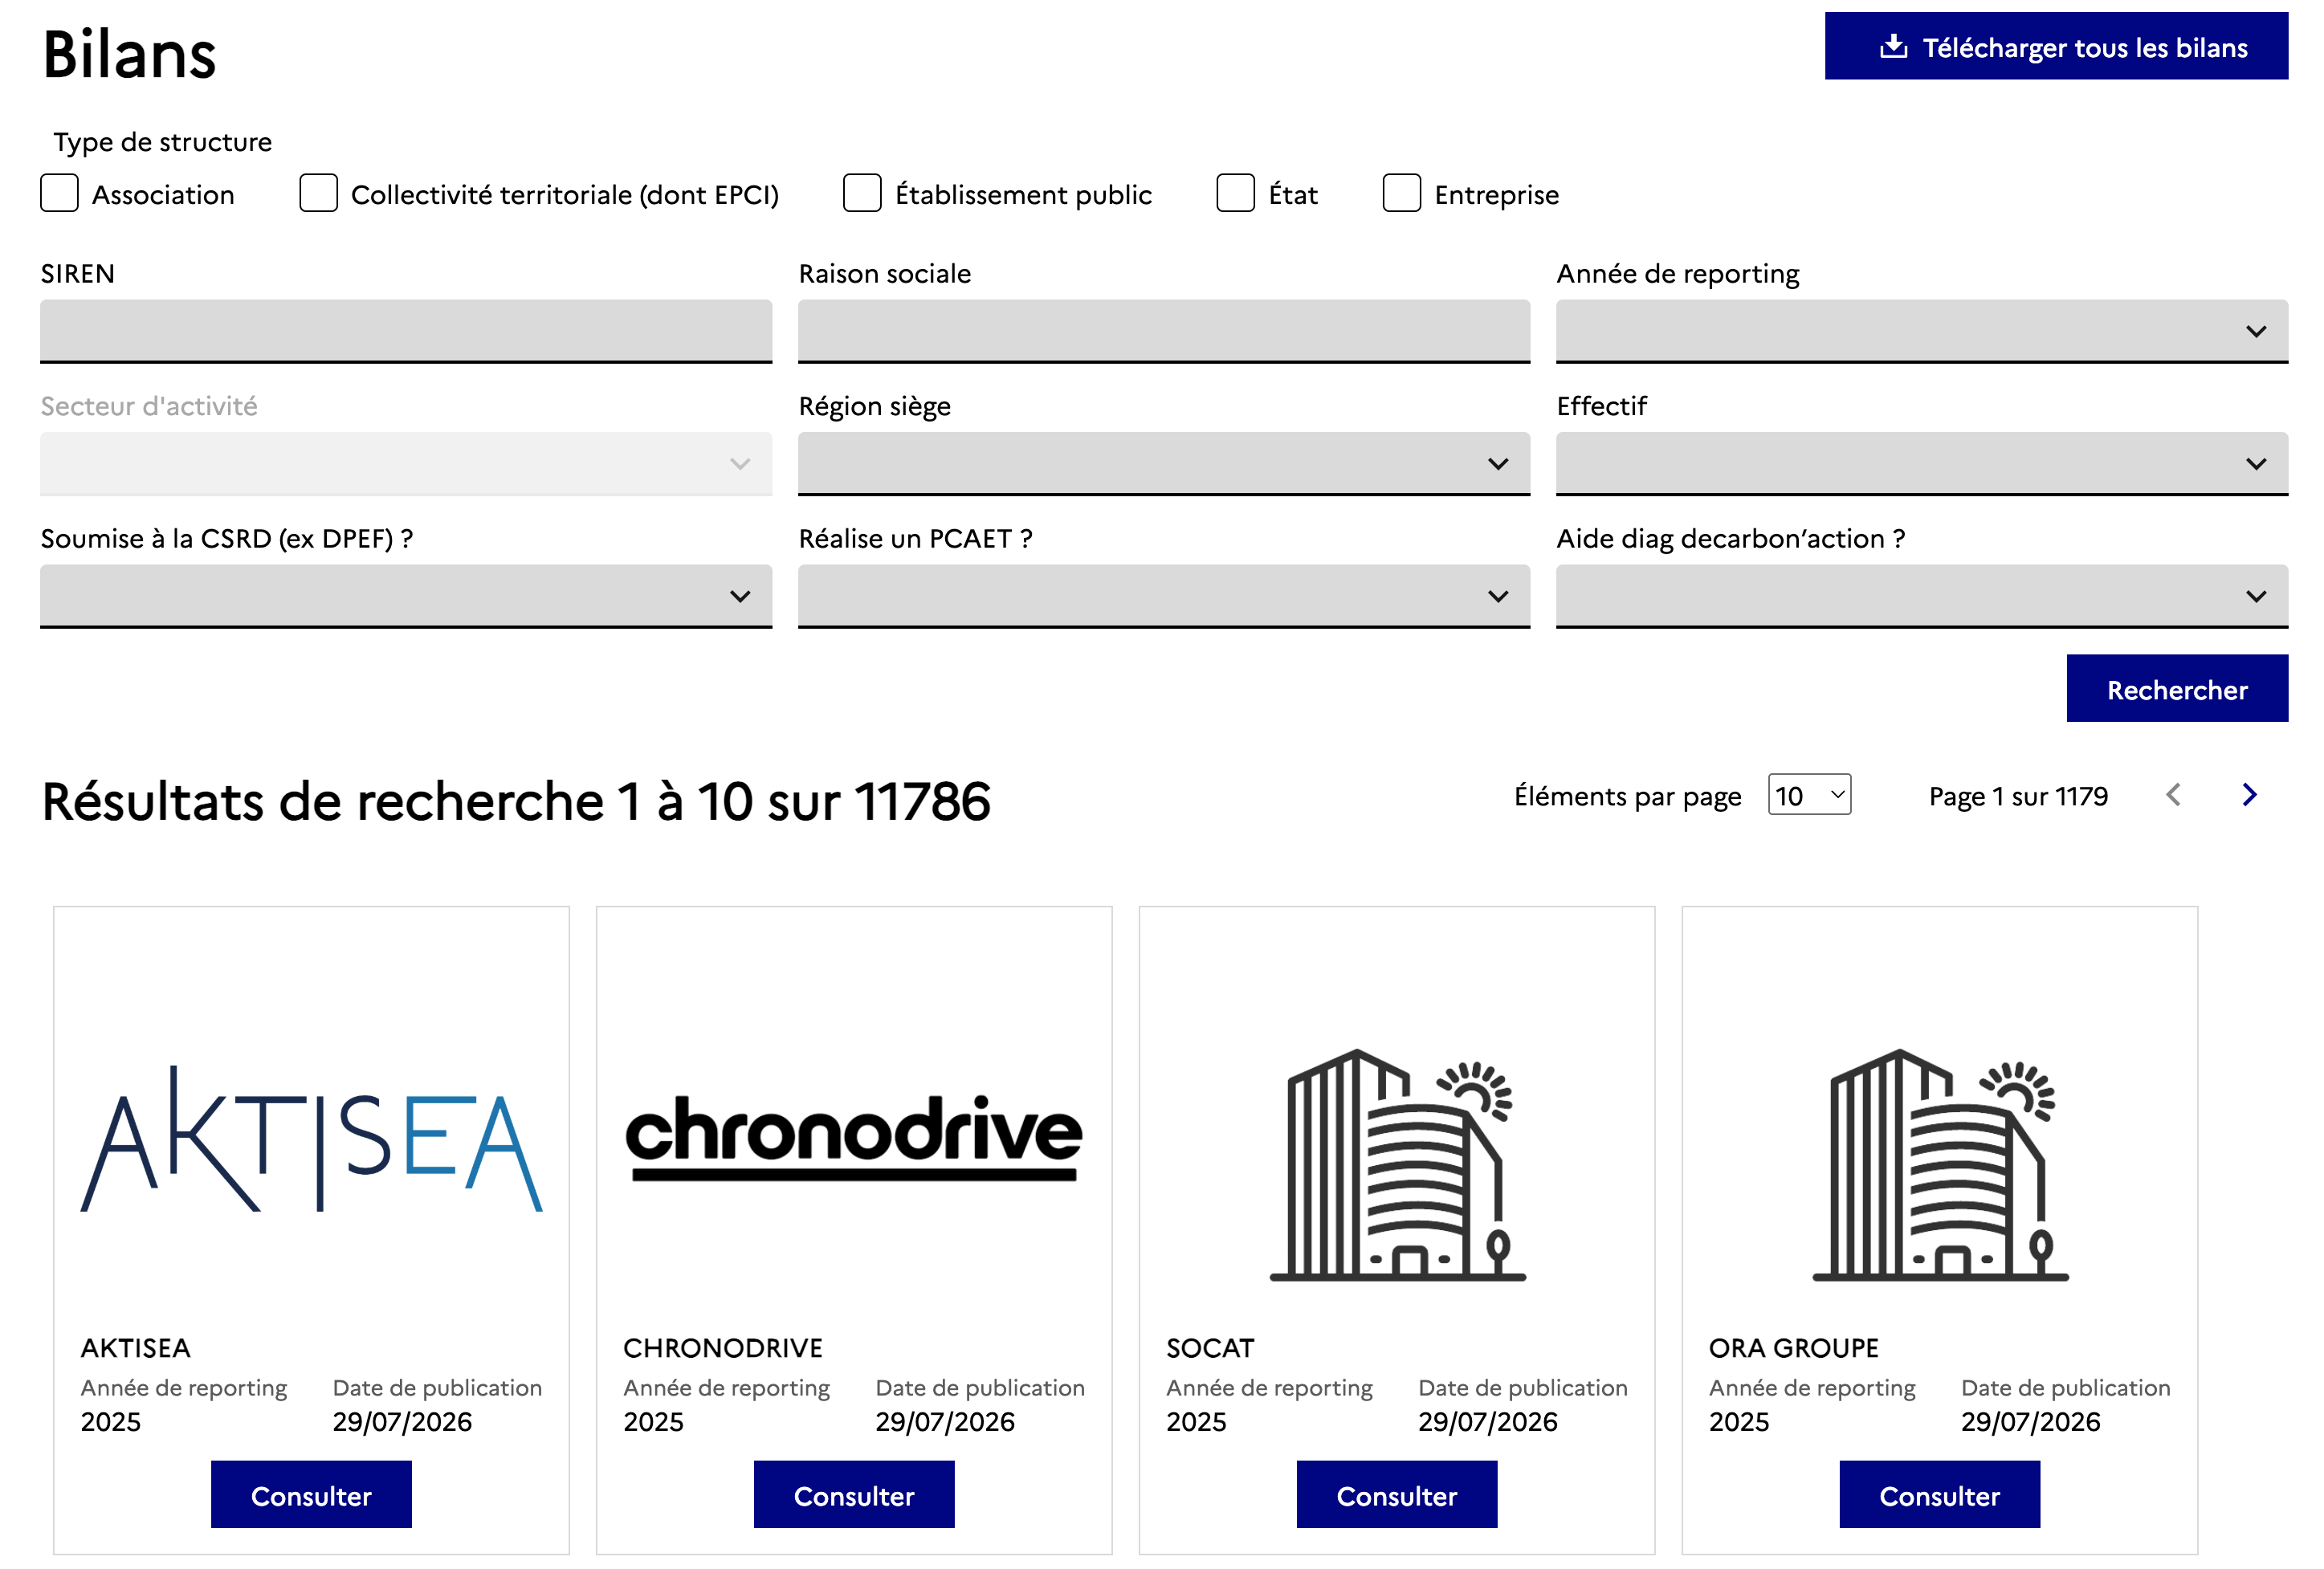Open the AKTISEA logo image
Screen dimensions: 2324x1569
pos(311,1138)
